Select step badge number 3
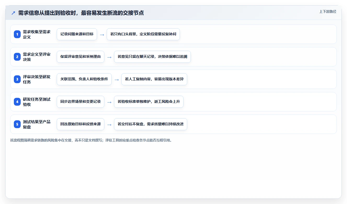 17,79
